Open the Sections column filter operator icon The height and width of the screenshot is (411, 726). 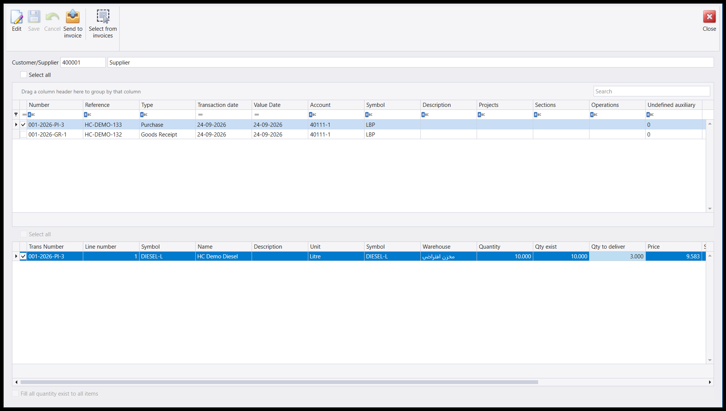coord(537,114)
